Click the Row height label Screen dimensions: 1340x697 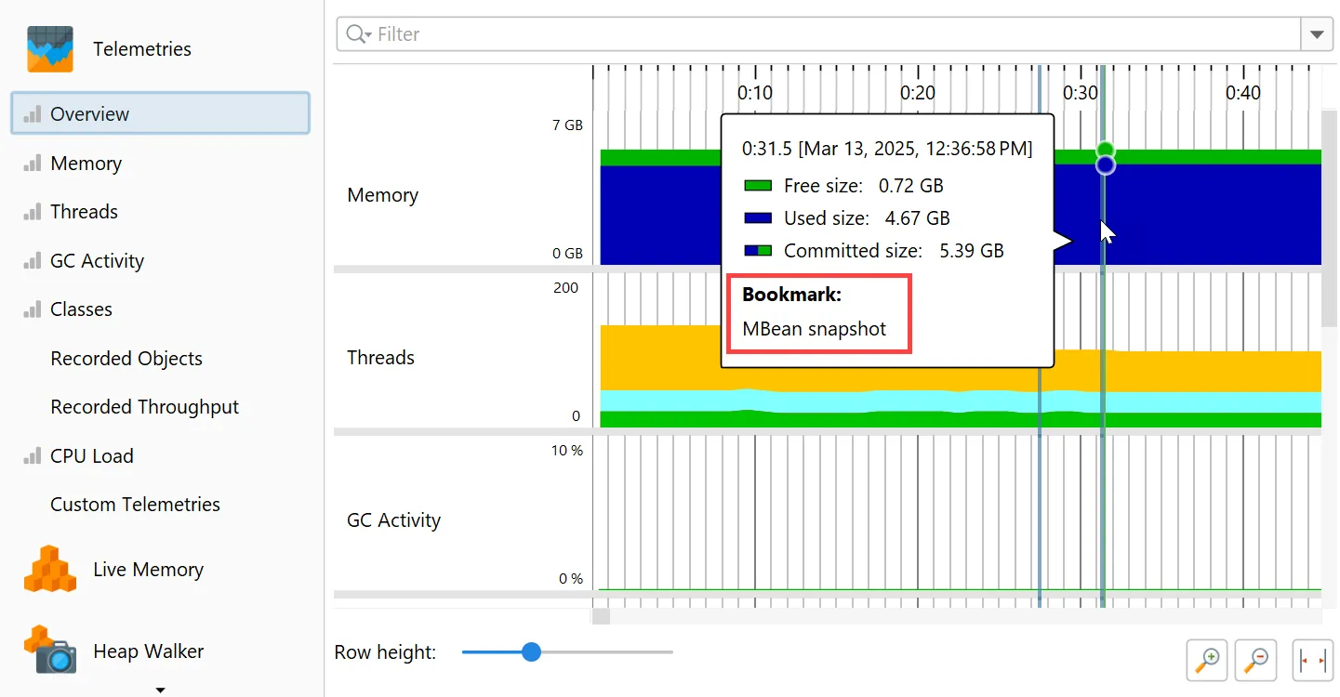(385, 652)
